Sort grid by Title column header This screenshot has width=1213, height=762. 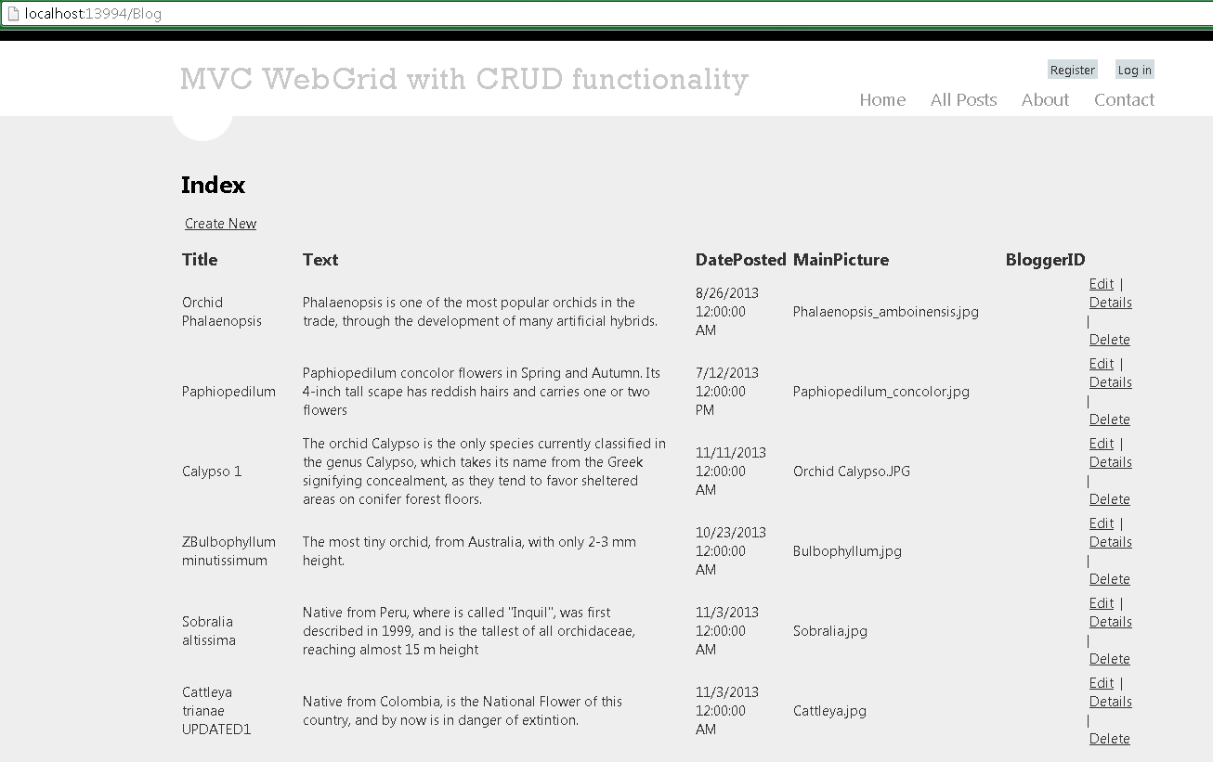coord(200,260)
